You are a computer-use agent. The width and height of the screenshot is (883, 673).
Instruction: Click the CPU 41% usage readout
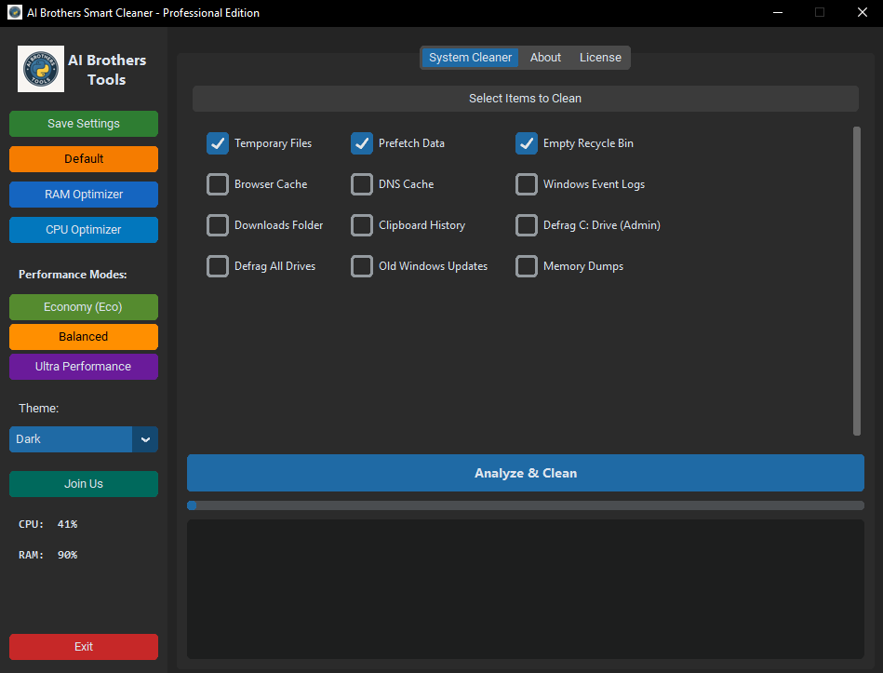pyautogui.click(x=47, y=524)
